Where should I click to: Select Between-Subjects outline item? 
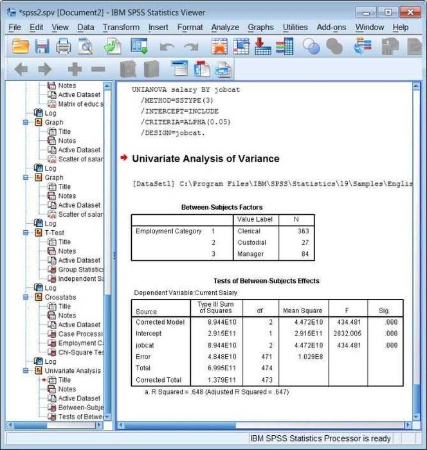[80, 408]
